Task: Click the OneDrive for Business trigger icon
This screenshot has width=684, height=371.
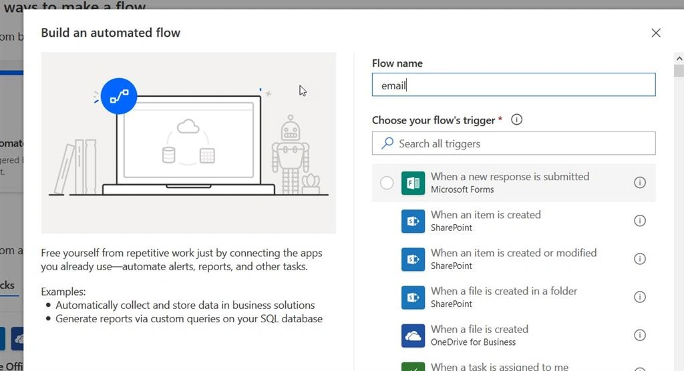Action: pos(413,336)
